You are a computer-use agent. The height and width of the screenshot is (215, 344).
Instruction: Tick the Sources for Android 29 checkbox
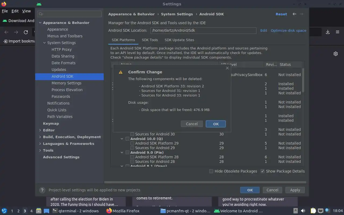coord(132,148)
